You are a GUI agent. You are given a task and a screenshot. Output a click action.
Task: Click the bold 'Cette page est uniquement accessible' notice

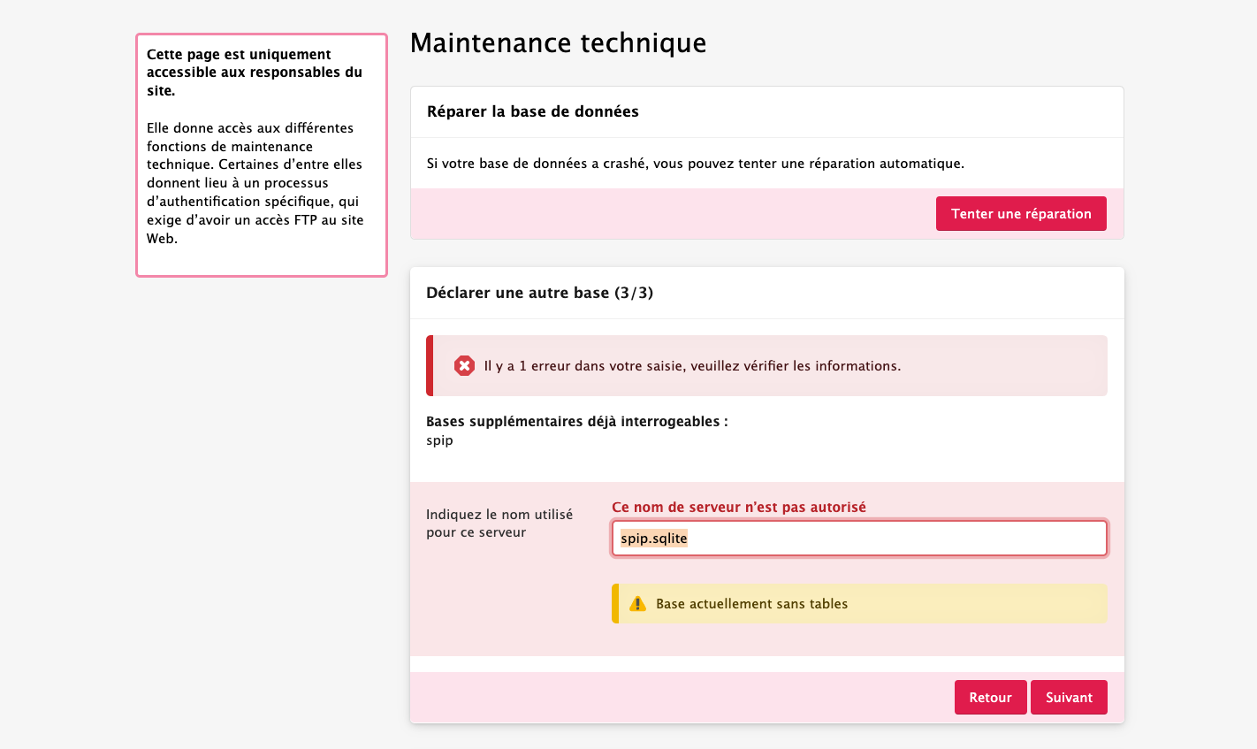(x=255, y=73)
